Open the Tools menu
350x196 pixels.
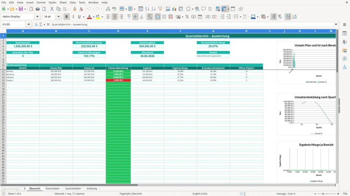82,2
